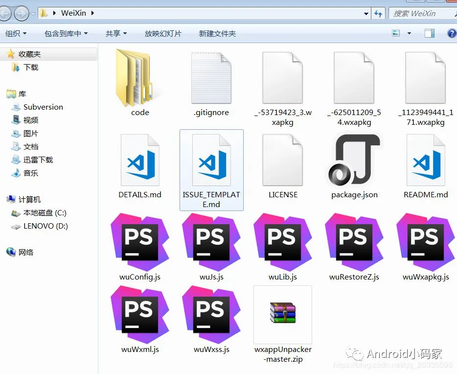457x374 pixels.
Task: Select the README.md file icon
Action: [x=426, y=160]
